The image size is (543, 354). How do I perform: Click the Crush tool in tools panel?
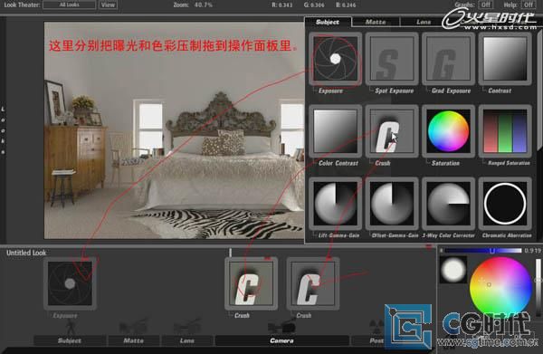[392, 131]
